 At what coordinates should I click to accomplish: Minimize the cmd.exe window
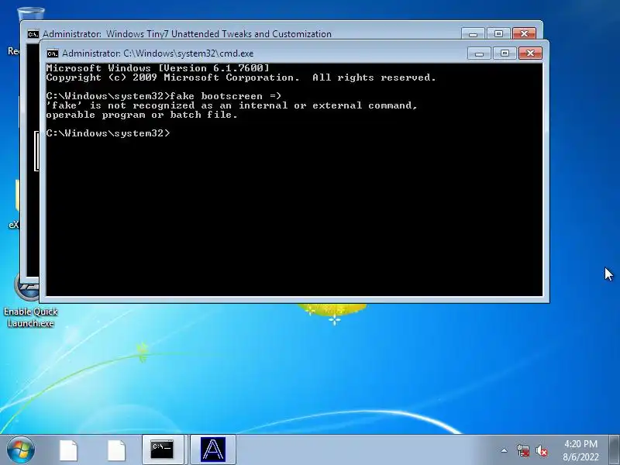(x=479, y=53)
